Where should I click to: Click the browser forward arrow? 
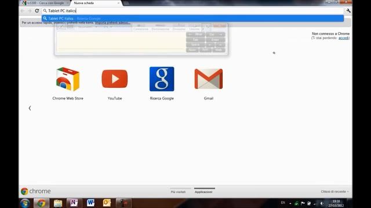pyautogui.click(x=30, y=10)
